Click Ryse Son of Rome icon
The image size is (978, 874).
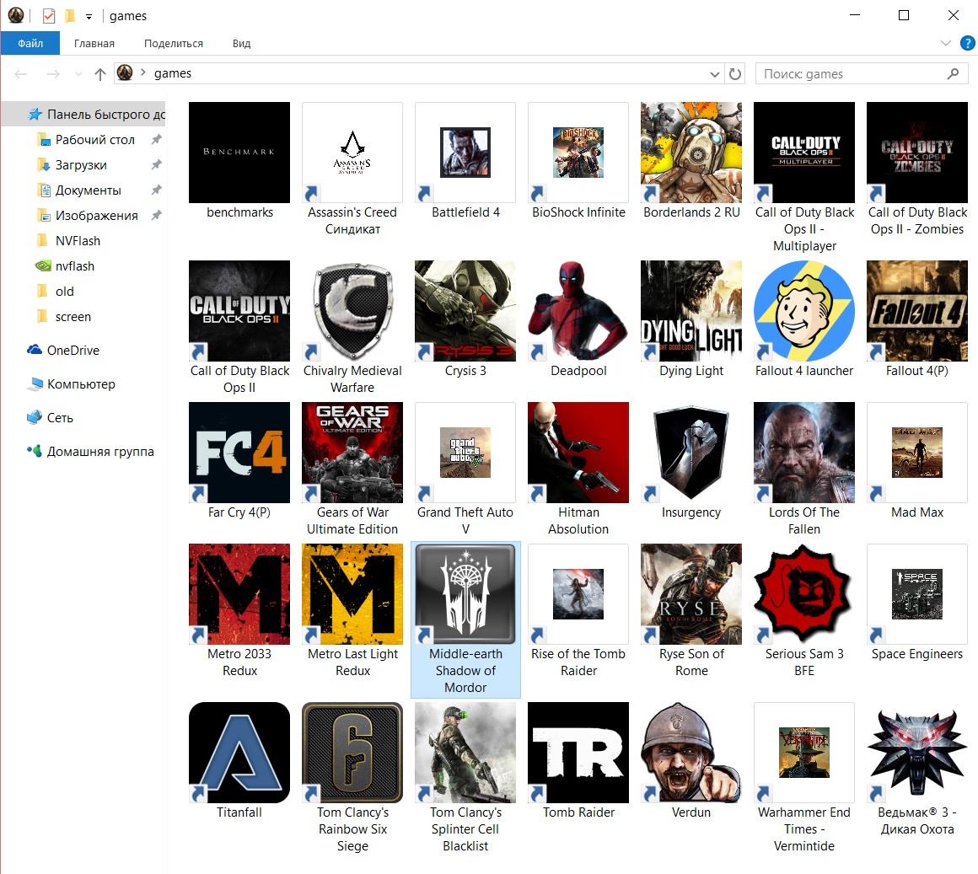691,594
